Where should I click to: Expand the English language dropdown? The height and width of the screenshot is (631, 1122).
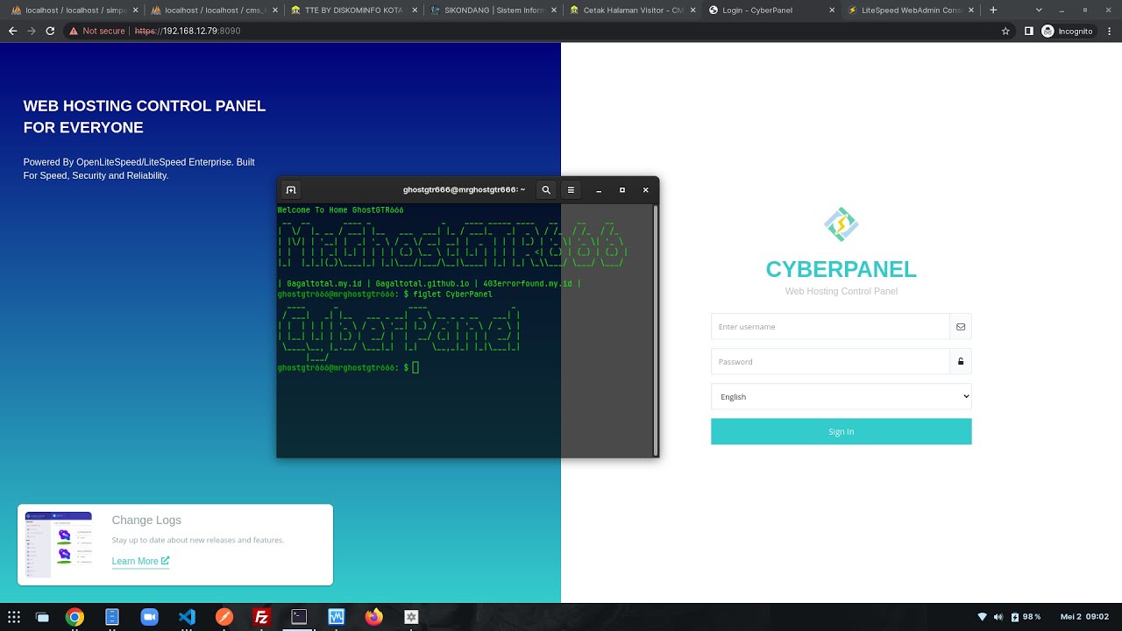click(x=841, y=396)
